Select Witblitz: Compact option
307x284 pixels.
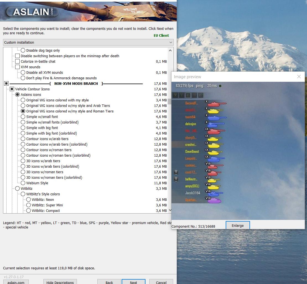pyautogui.click(x=28, y=211)
